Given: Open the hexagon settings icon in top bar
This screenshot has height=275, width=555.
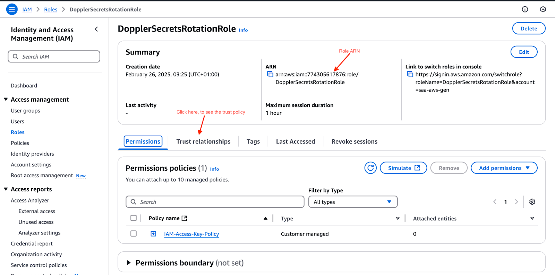Looking at the screenshot, I should (543, 9).
